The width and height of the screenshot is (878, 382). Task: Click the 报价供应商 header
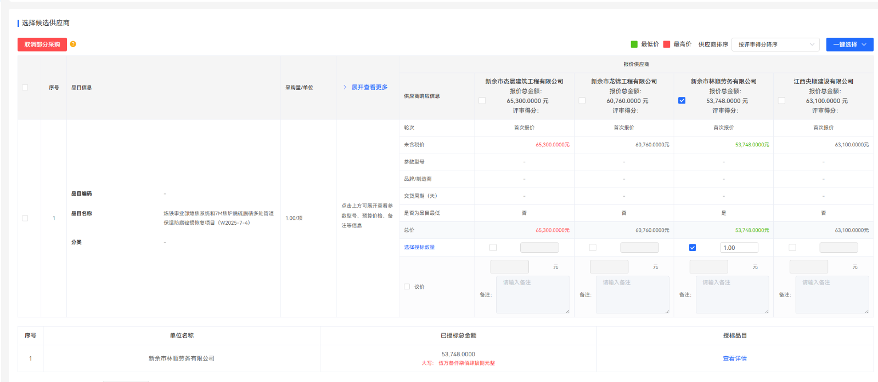(636, 64)
